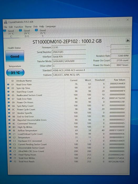
Task: Click the status dot for Head Flying Hours
Action: click(11, 155)
